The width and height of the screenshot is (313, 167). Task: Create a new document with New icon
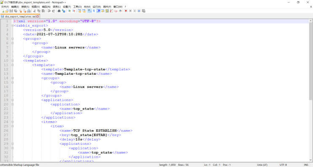tap(3, 11)
